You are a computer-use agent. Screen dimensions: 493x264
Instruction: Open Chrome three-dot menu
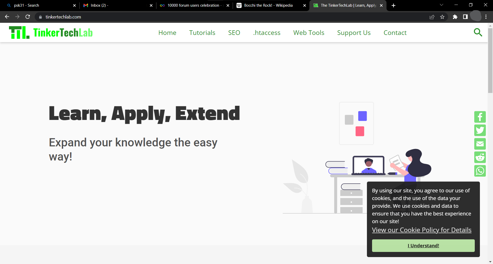pyautogui.click(x=486, y=17)
